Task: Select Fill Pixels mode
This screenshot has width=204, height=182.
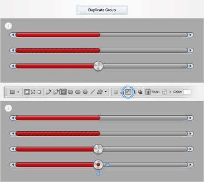Action: [x=39, y=92]
